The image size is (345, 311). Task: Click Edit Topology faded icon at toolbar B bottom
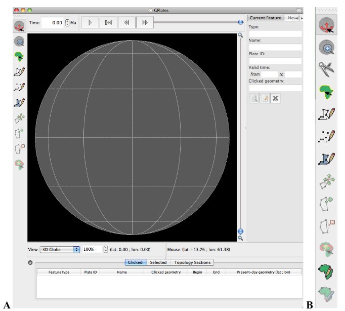pos(326,294)
